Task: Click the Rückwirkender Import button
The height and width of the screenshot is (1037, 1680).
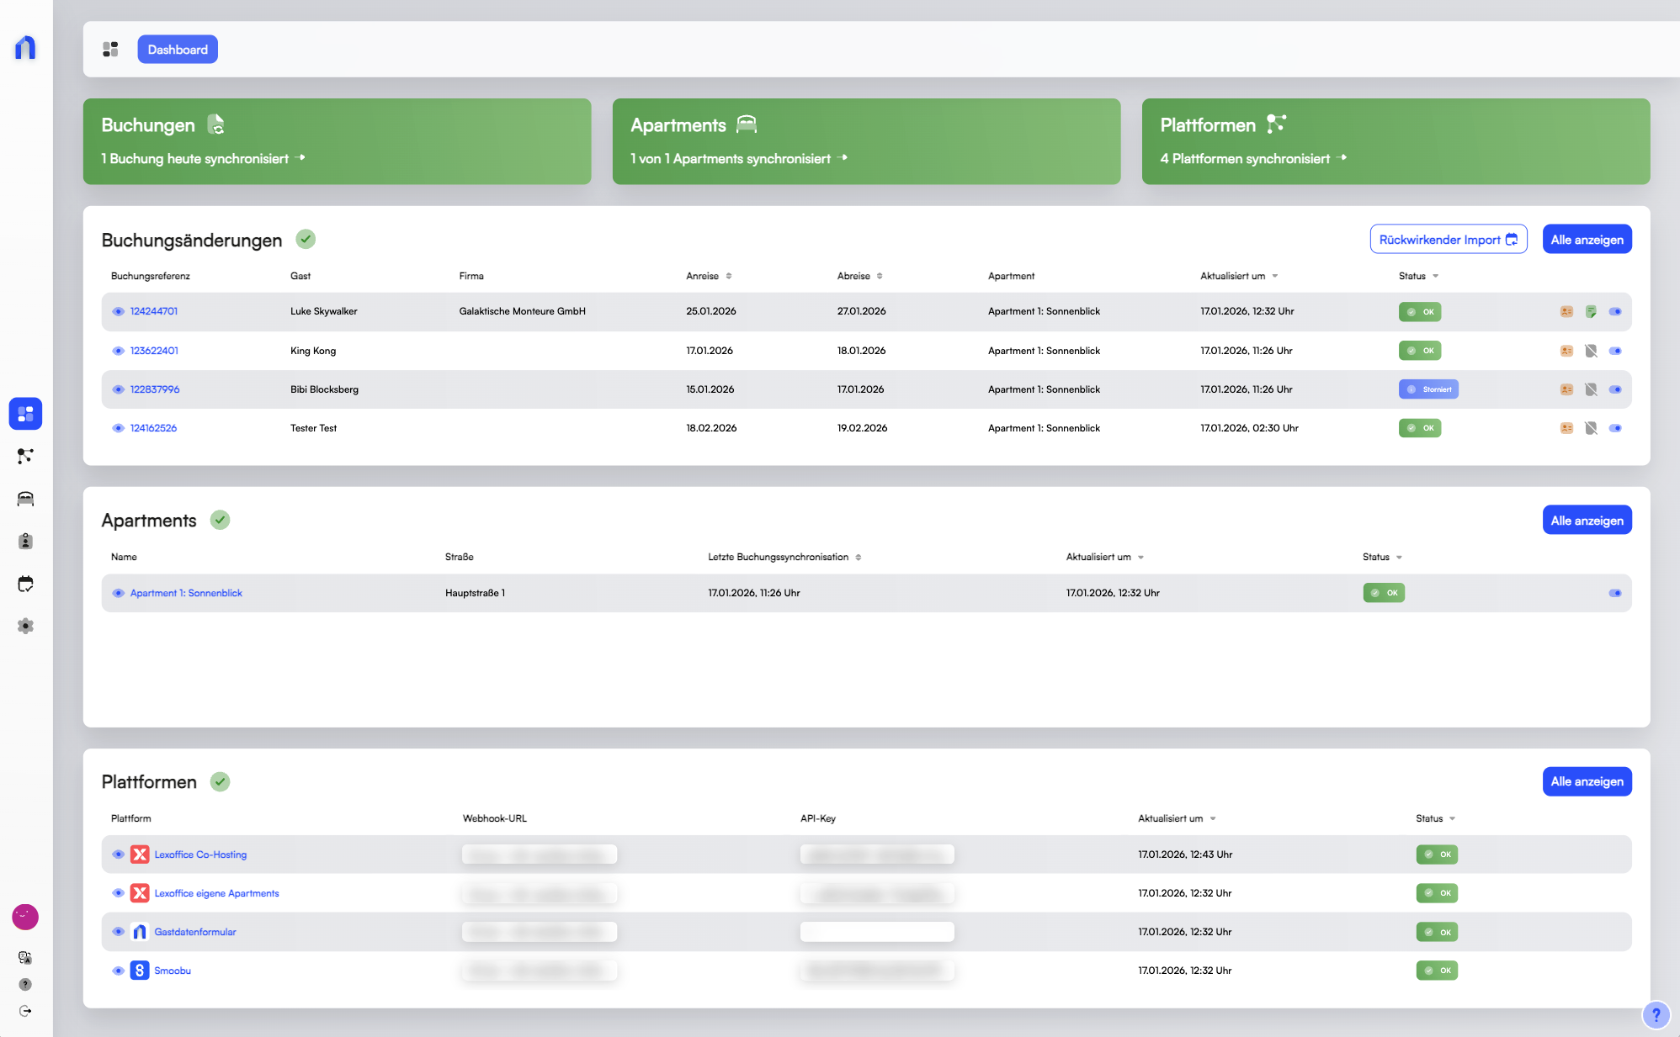Action: click(x=1448, y=240)
